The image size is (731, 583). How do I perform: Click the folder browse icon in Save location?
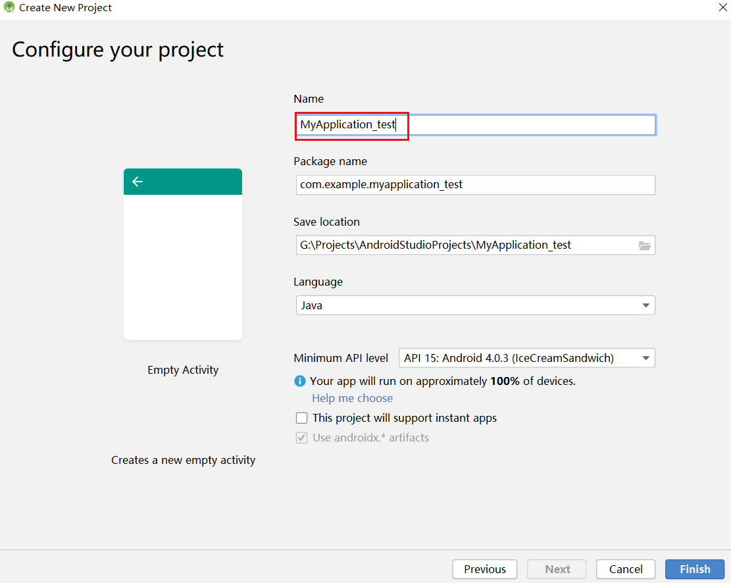pyautogui.click(x=645, y=246)
